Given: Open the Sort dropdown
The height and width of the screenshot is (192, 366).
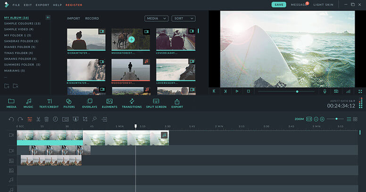Looking at the screenshot, I should [183, 18].
